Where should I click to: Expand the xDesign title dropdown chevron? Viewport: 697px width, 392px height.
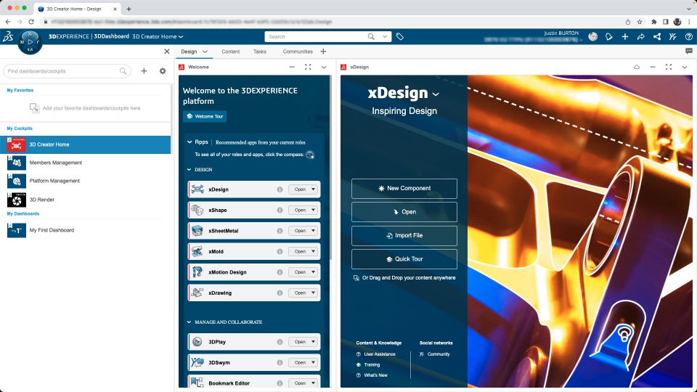[436, 94]
